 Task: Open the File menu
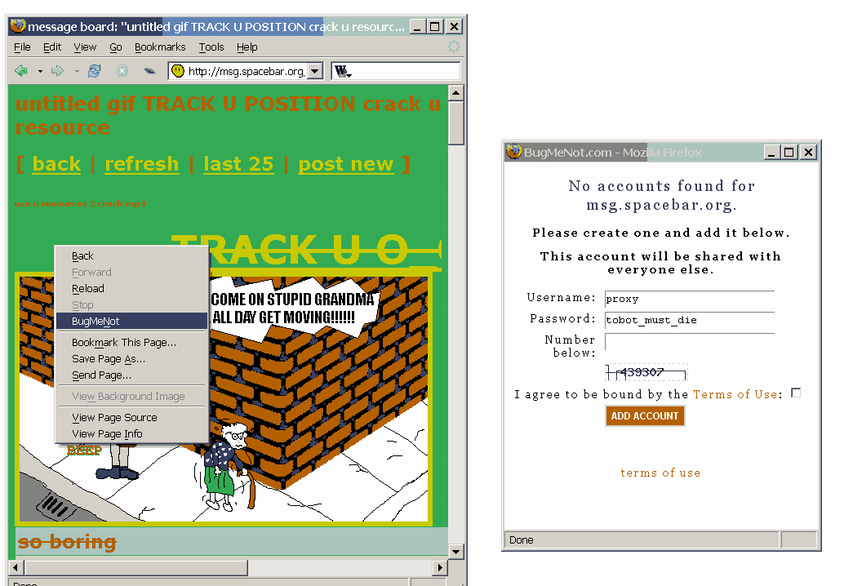22,47
